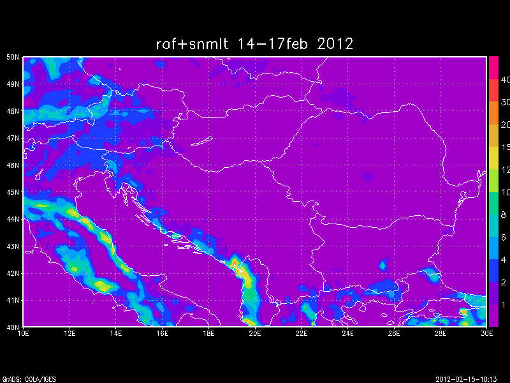This screenshot has height=383, width=510.
Task: Select the "43N" latitude label
Action: coord(13,246)
